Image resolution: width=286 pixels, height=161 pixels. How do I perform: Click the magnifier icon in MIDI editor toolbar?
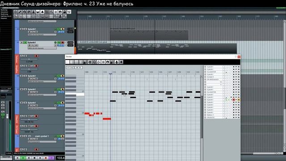tap(94, 62)
